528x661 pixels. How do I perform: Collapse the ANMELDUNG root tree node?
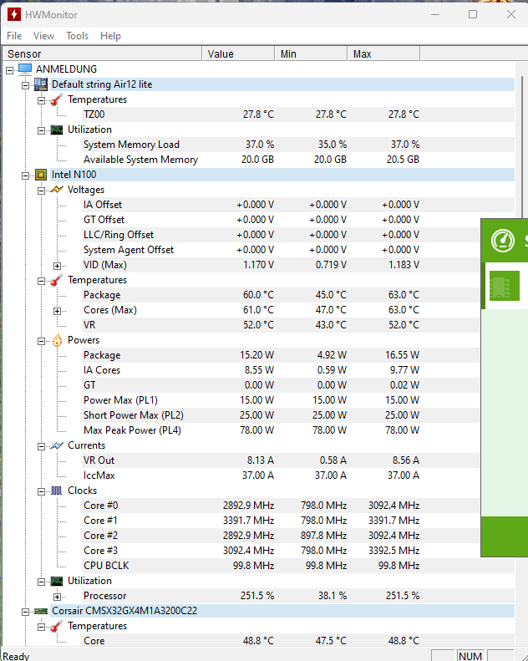(9, 69)
